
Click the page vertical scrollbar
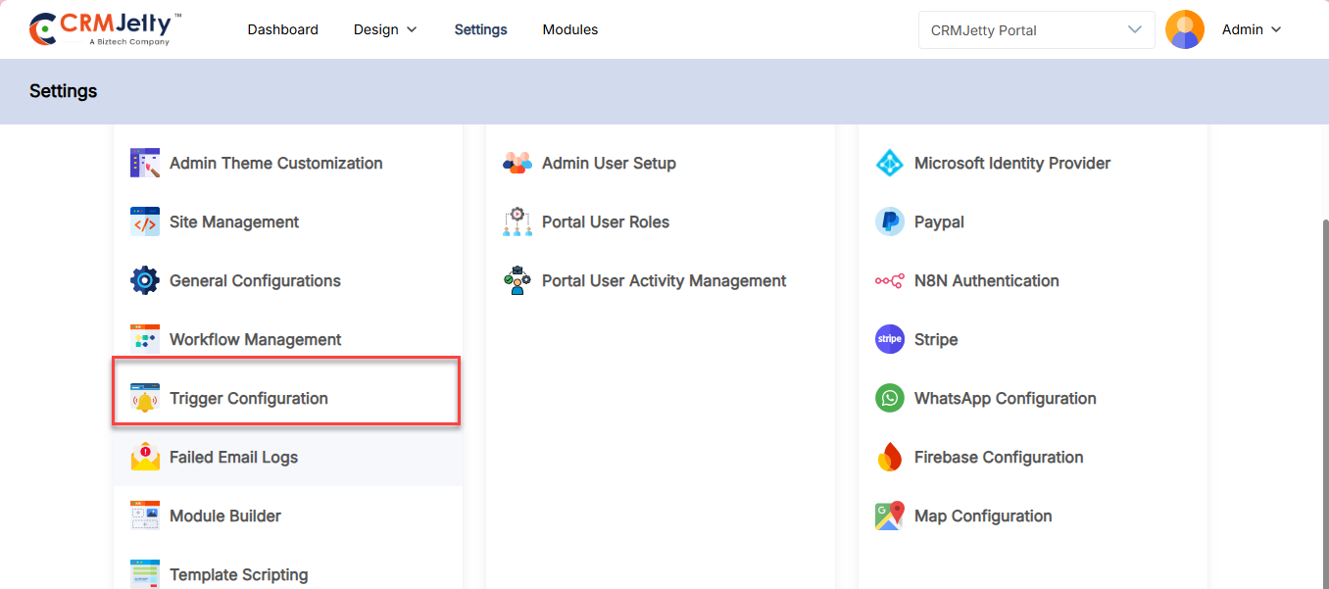pyautogui.click(x=1324, y=392)
